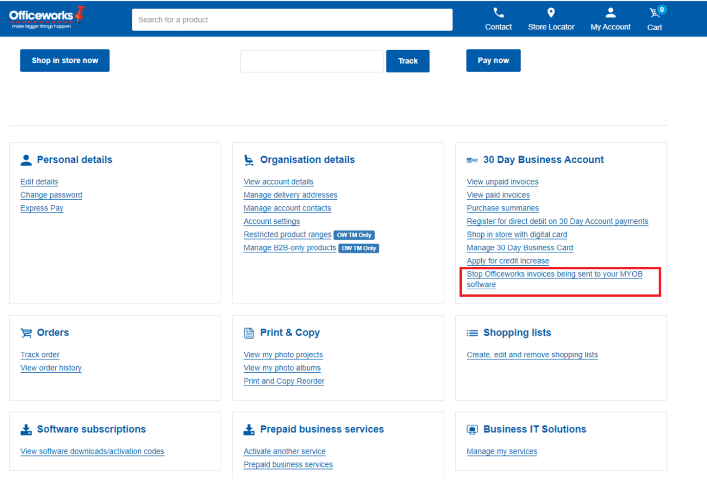Open the shopping Cart icon
The height and width of the screenshot is (490, 707).
(x=655, y=13)
